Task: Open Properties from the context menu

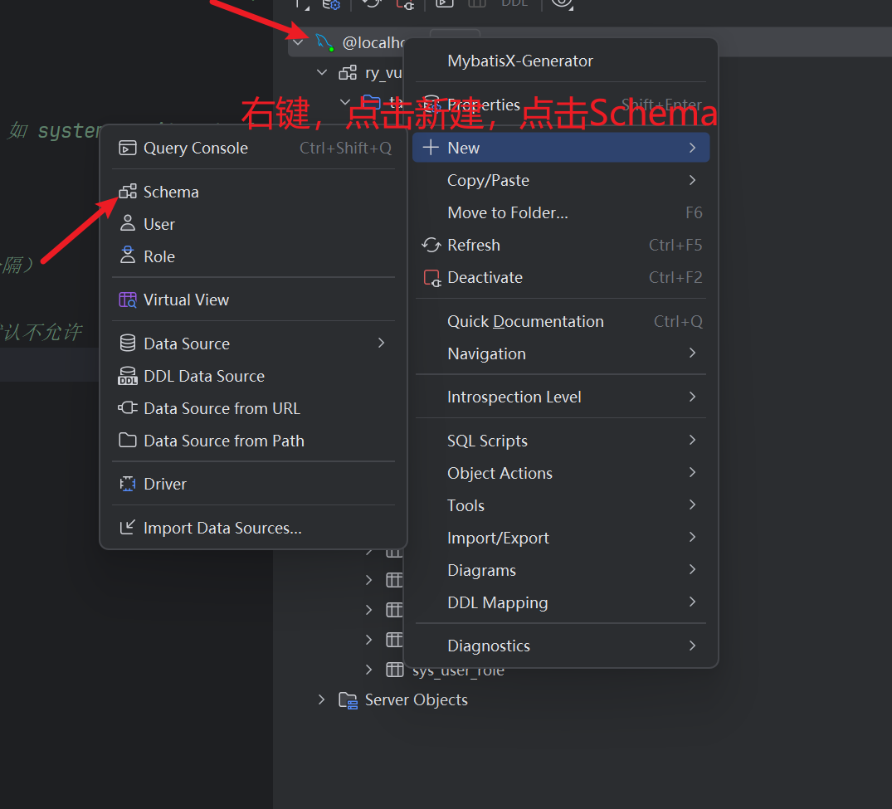Action: point(561,105)
